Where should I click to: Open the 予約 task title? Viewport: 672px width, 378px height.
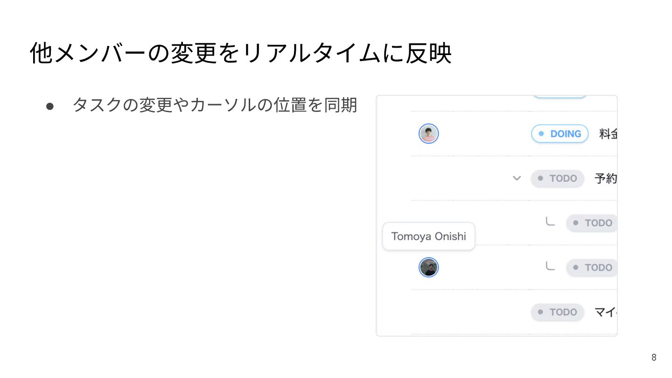click(x=606, y=178)
